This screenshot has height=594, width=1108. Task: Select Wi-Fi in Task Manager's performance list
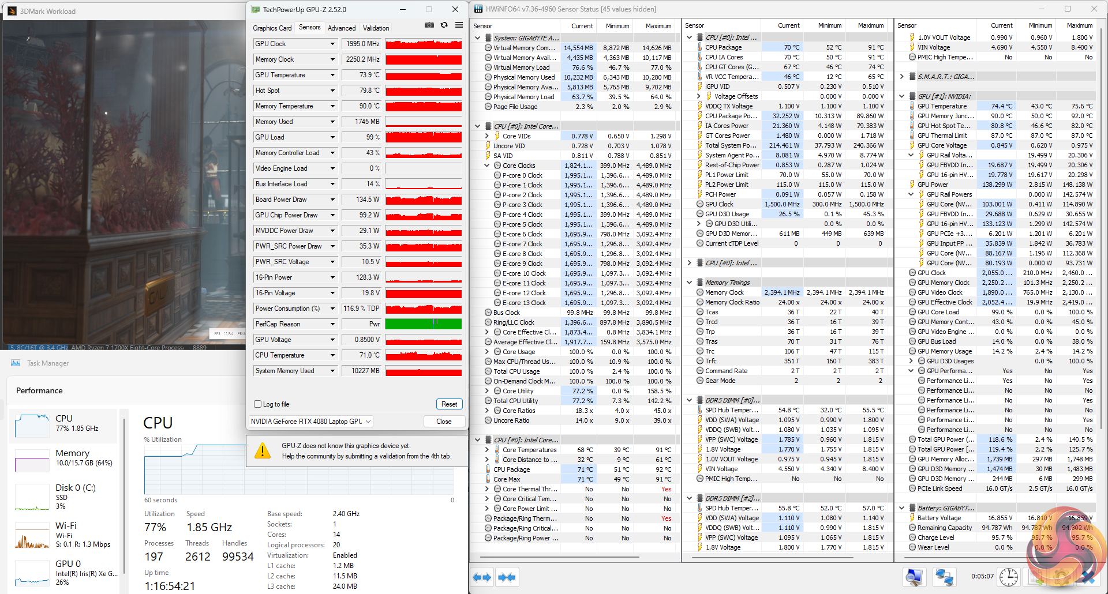click(64, 534)
